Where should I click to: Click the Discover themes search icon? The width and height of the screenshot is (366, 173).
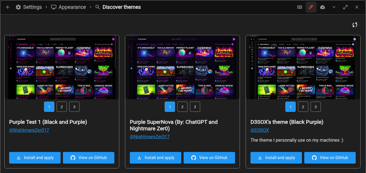point(98,7)
